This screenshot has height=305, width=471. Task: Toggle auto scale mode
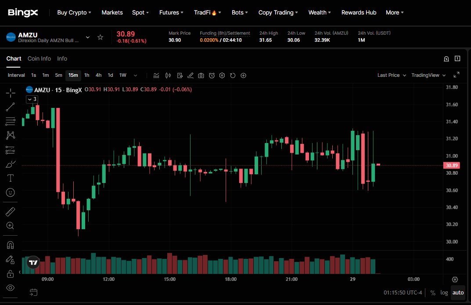click(x=458, y=293)
